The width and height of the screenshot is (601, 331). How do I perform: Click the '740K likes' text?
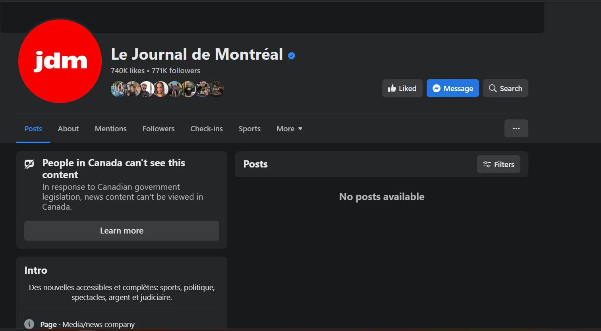[x=128, y=70]
